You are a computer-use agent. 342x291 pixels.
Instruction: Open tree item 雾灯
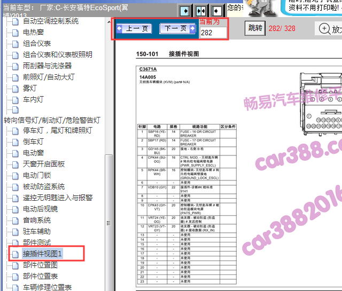(x=30, y=88)
